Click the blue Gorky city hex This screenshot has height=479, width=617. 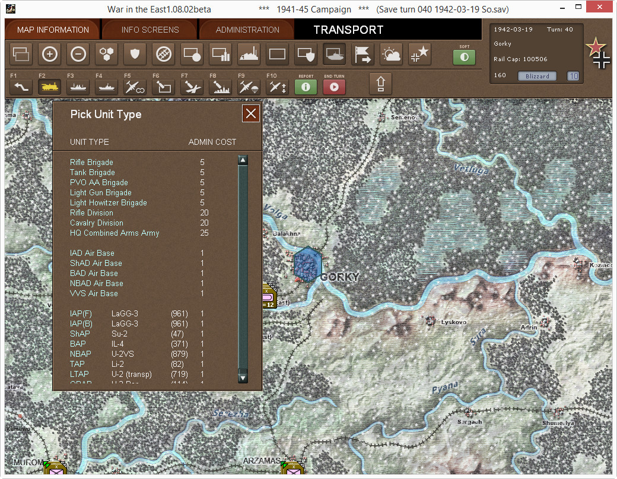coord(307,264)
